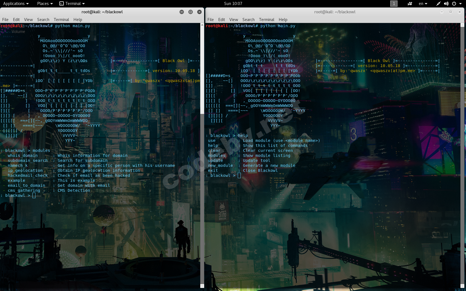
Task: Open Terminal menu in left terminal window
Action: (x=61, y=20)
